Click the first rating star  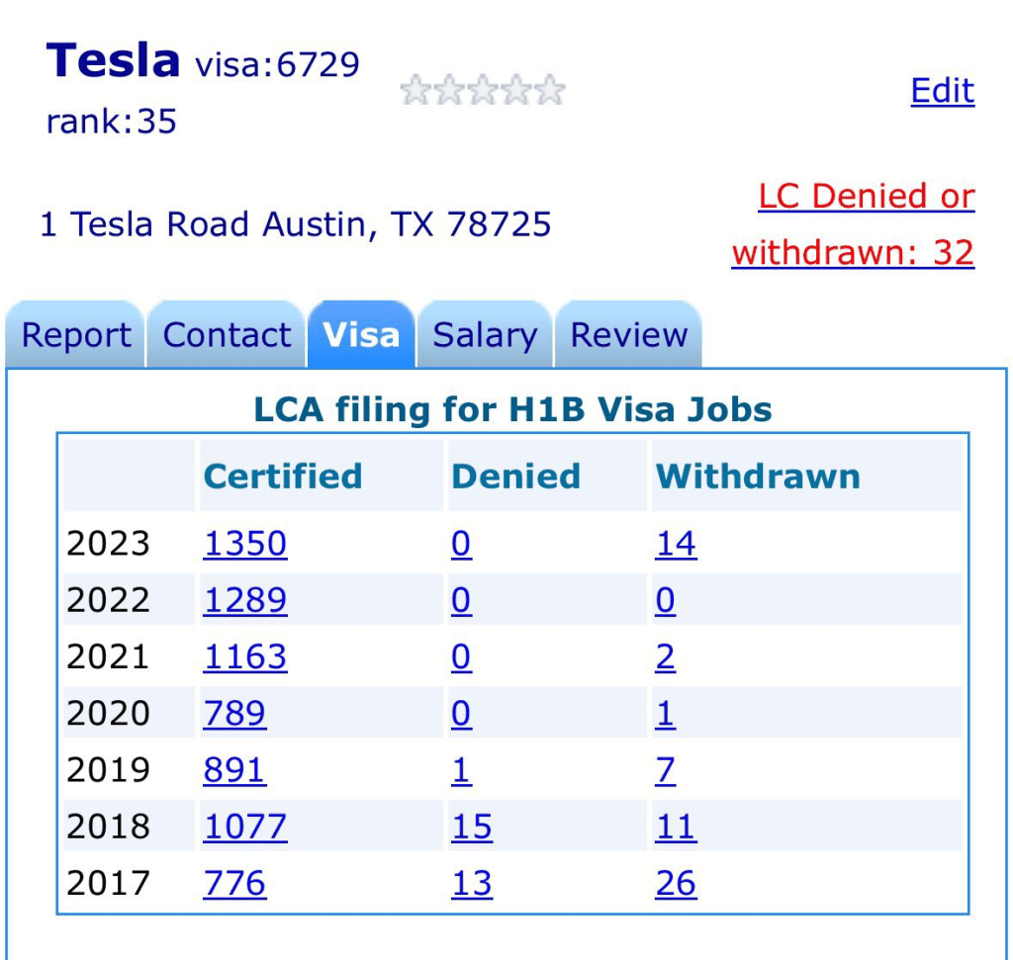click(x=416, y=91)
